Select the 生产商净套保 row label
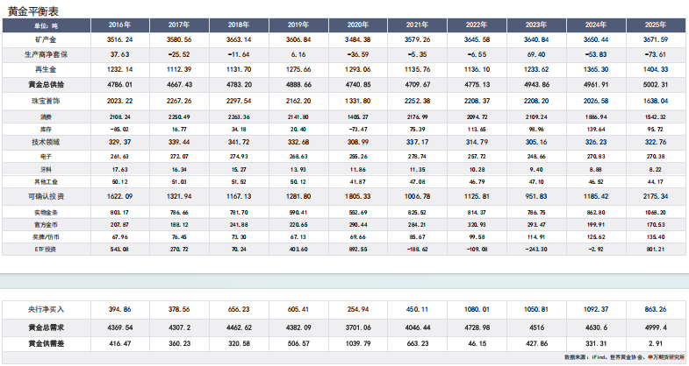This screenshot has width=689, height=366. 47,55
